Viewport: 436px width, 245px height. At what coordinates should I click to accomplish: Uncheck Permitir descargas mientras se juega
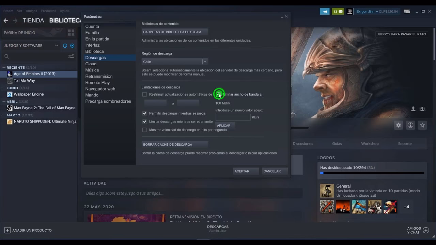[144, 113]
